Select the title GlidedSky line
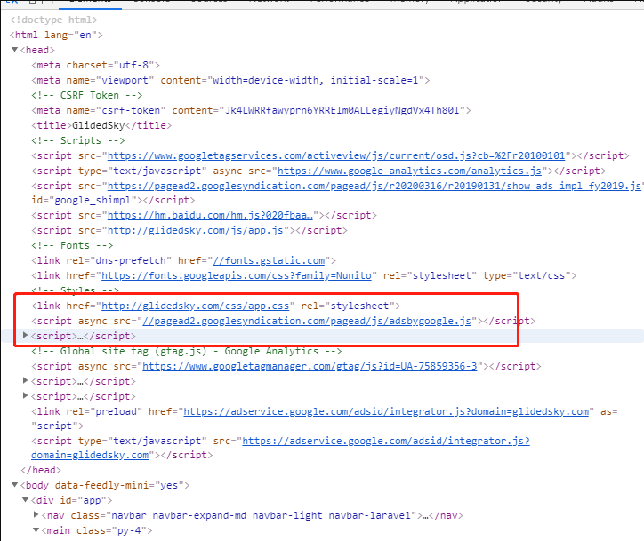Screen dimensions: 644x541 tap(101, 125)
